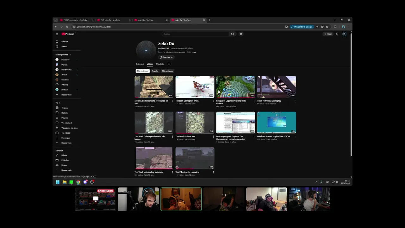Start voice search with the microphone
This screenshot has height=228, width=405.
(241, 34)
